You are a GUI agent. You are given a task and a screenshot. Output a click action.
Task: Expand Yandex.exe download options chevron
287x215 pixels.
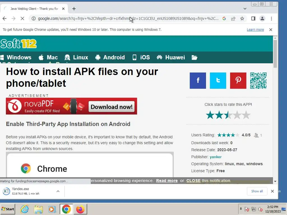tap(58, 191)
